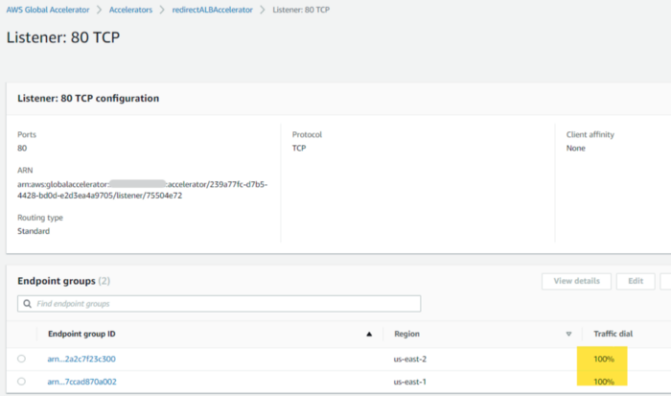The image size is (671, 396).
Task: Focus the Find endpoint groups search field
Action: 220,304
